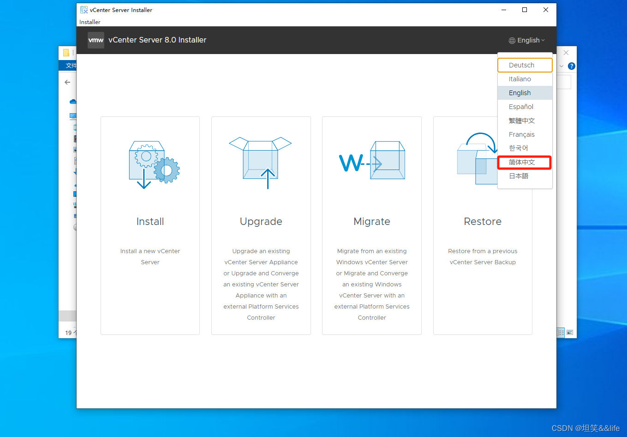627x437 pixels.
Task: Select Français language
Action: tap(525, 134)
